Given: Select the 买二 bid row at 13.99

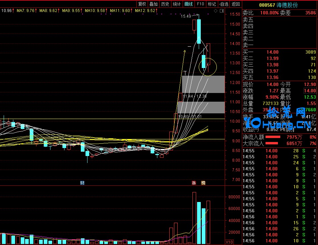Looking at the screenshot, I should point(279,58).
